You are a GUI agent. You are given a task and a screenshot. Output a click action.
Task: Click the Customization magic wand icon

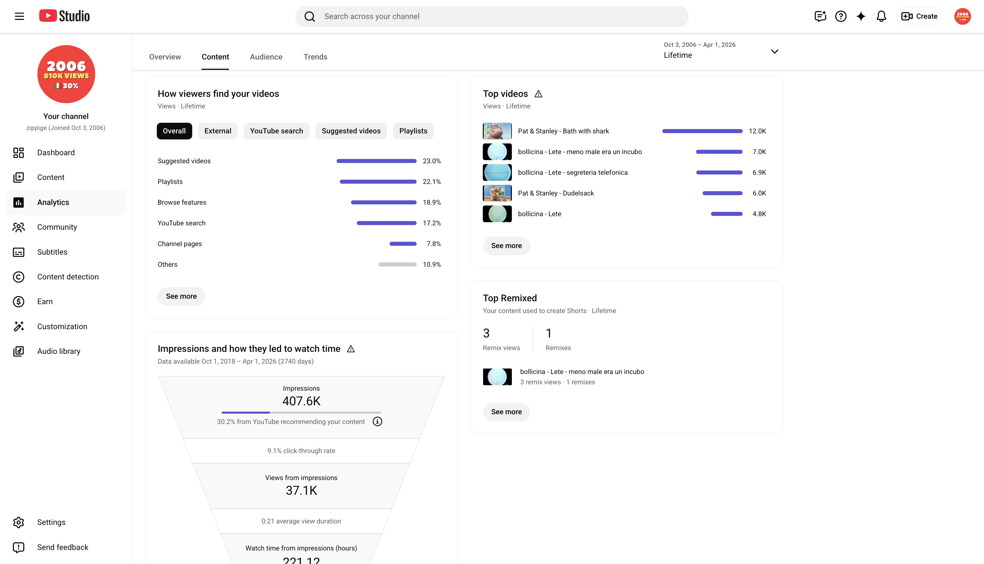19,327
